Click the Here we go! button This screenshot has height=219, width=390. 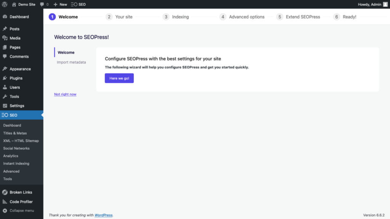(x=119, y=78)
